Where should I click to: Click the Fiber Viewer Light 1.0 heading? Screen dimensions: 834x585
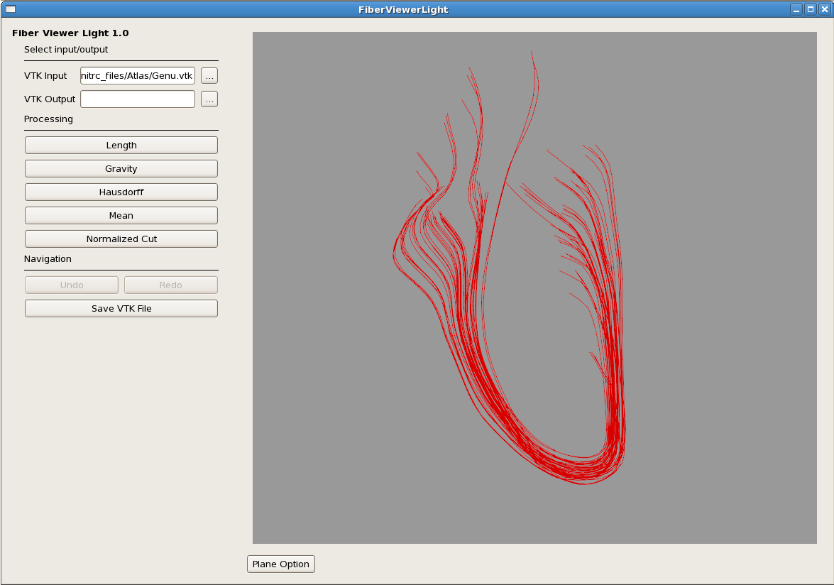tap(70, 33)
